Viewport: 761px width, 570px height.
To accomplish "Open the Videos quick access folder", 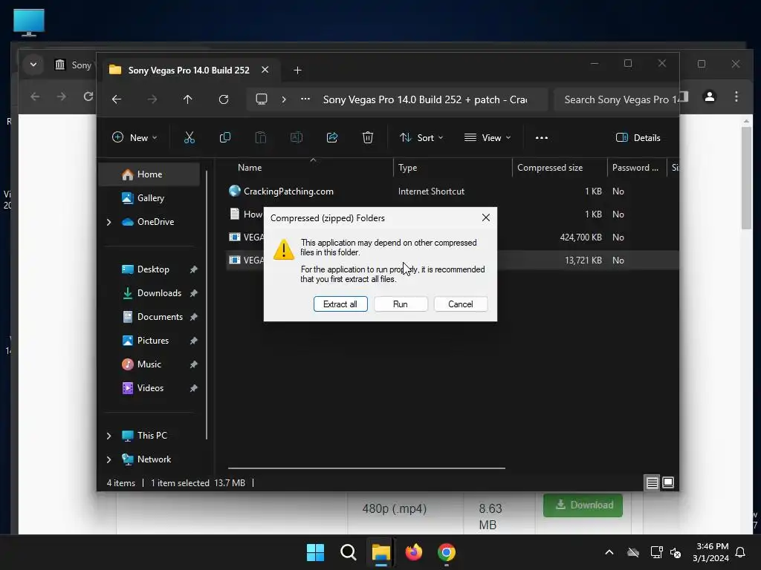I will 150,387.
